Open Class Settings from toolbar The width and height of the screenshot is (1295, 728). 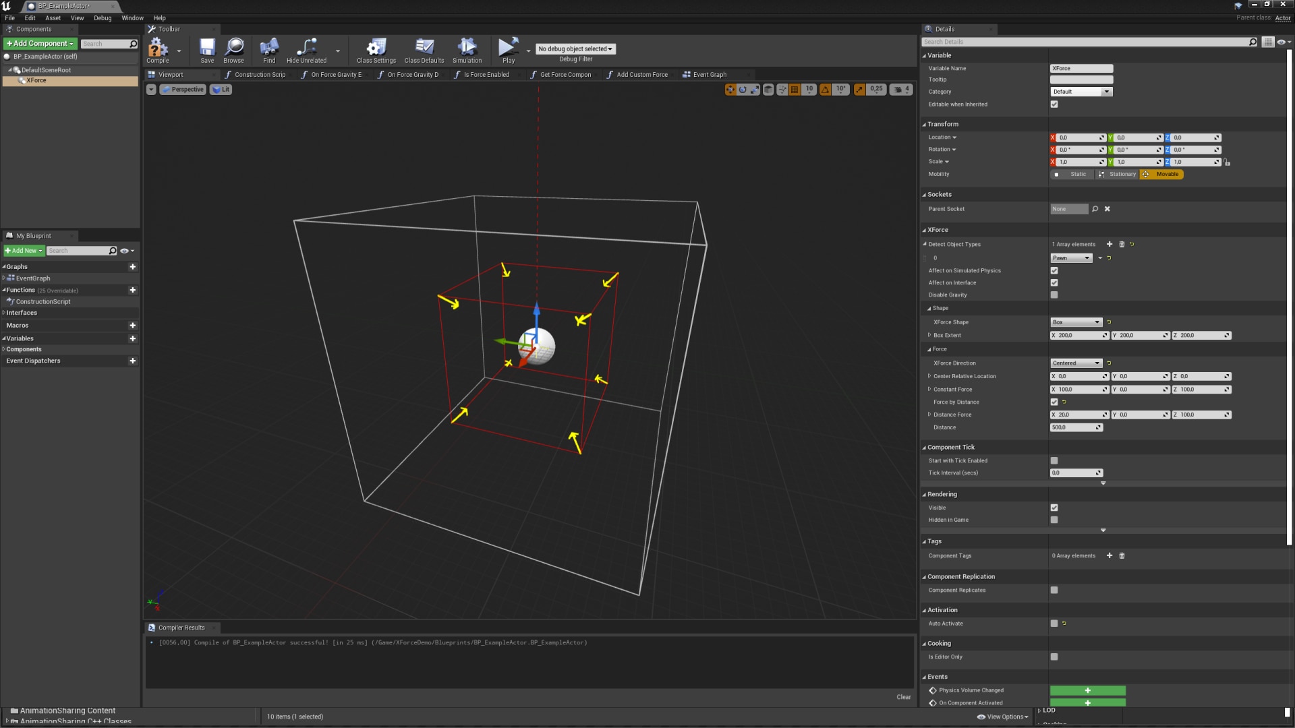click(376, 48)
